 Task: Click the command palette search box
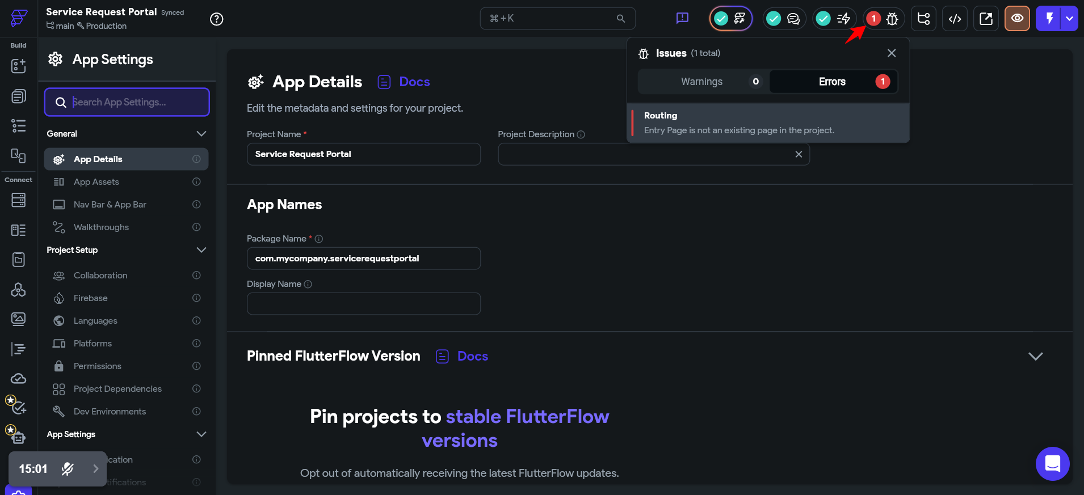point(557,19)
